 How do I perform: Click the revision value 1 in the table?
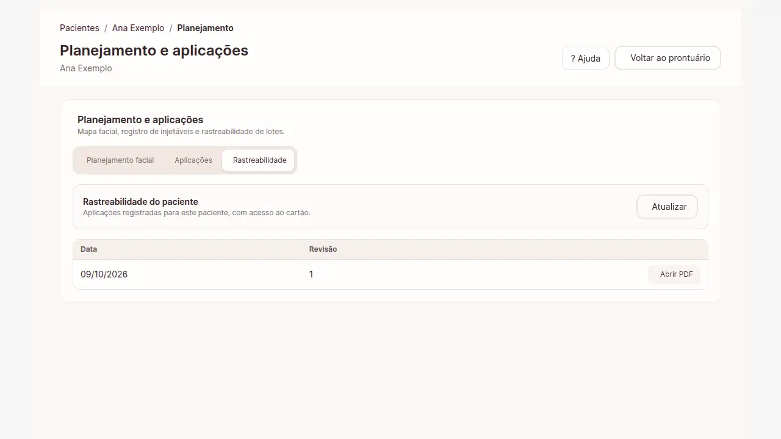coord(311,274)
